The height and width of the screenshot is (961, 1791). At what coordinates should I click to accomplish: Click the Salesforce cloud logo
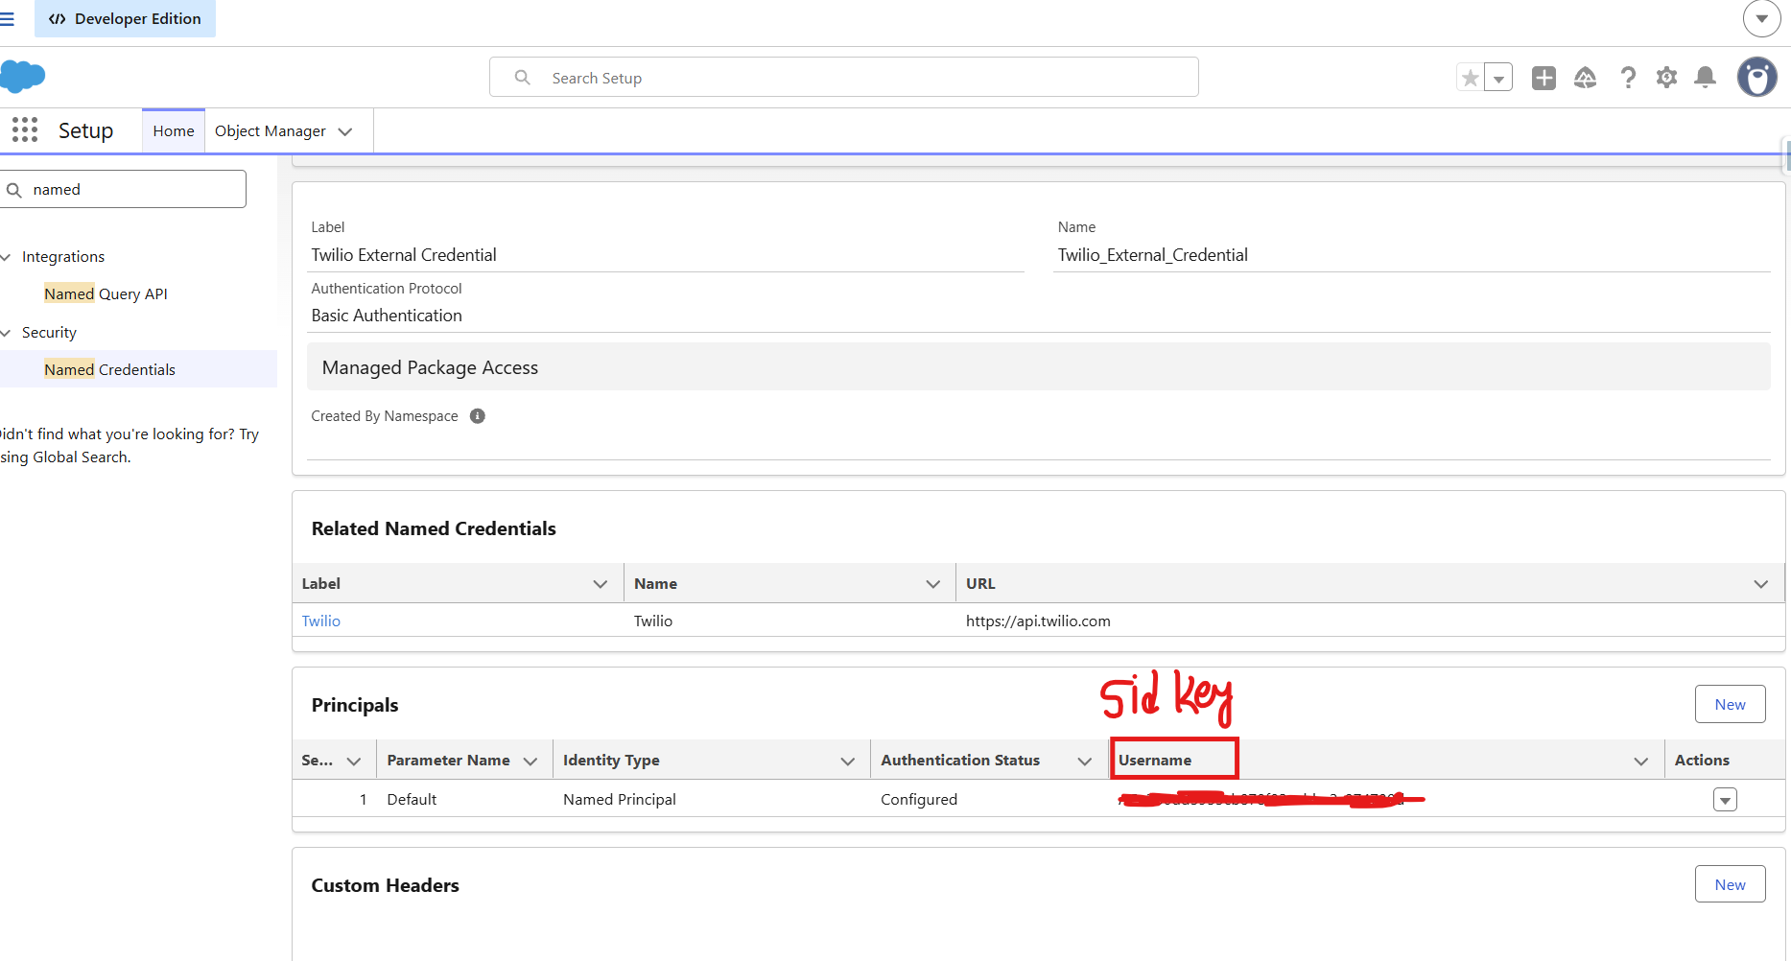[x=23, y=77]
